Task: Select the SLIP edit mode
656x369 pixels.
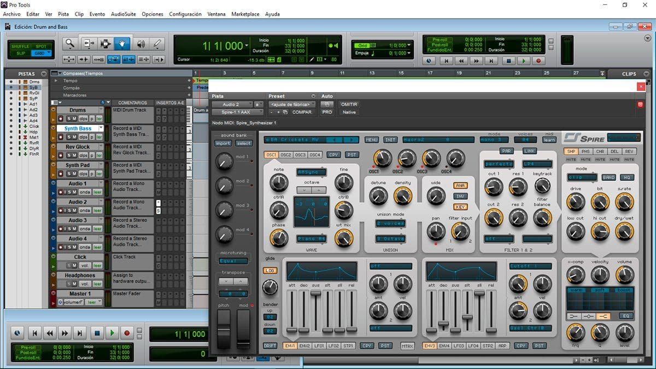Action: click(20, 53)
